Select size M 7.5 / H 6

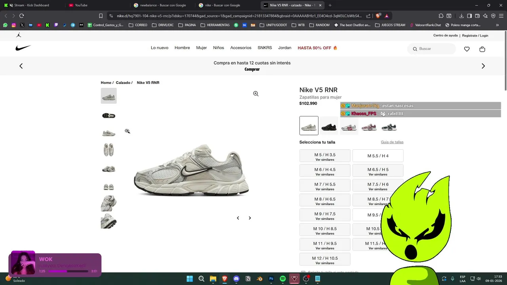coord(378,185)
